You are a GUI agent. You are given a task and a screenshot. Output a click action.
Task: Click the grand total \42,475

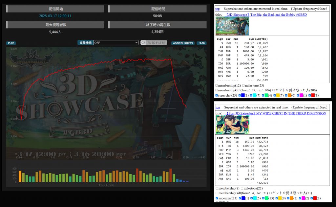click(x=262, y=183)
